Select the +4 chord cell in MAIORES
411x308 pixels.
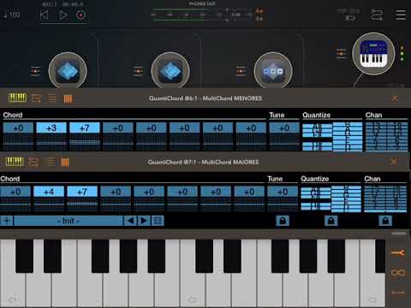point(49,192)
